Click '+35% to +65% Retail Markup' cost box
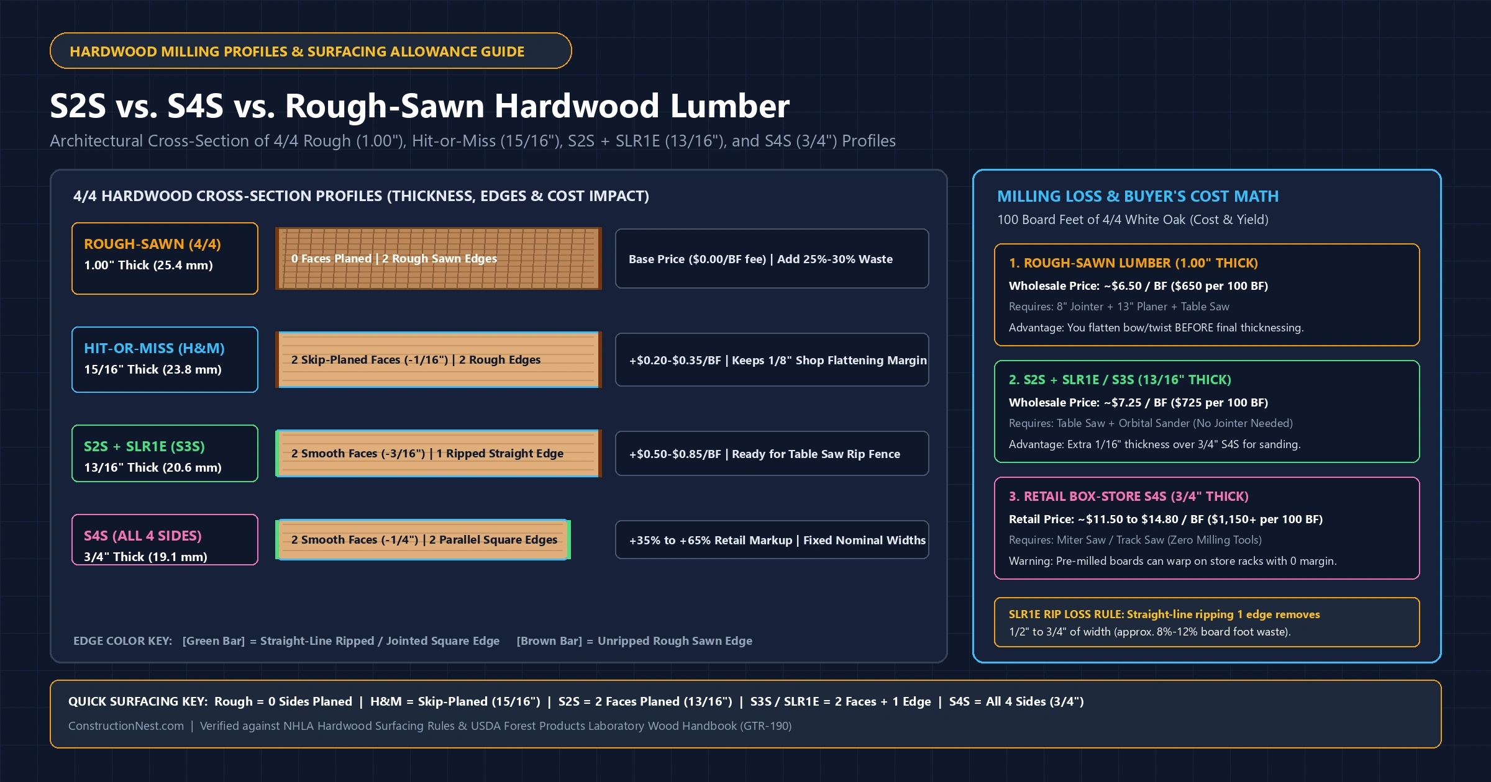Image resolution: width=1491 pixels, height=782 pixels. click(772, 539)
